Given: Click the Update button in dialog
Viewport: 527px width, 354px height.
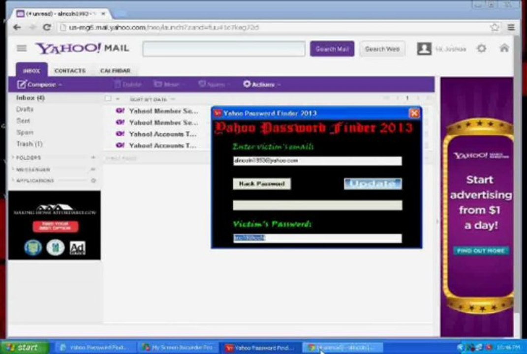Looking at the screenshot, I should (372, 184).
